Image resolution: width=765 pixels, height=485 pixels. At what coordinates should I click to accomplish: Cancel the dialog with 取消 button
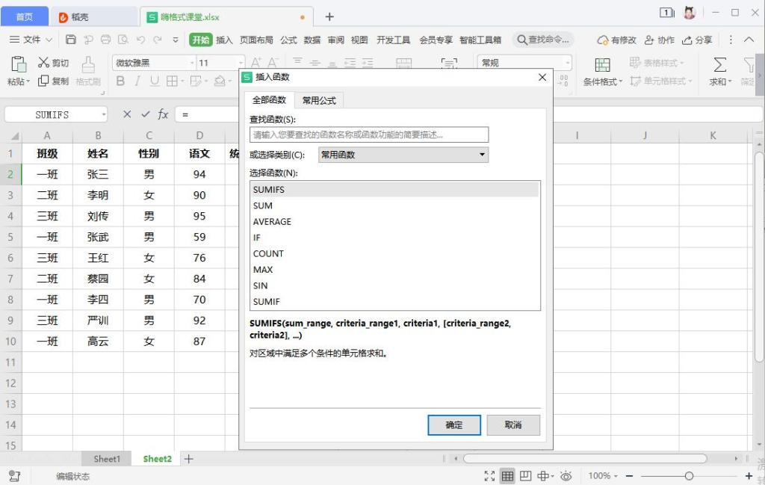(512, 424)
